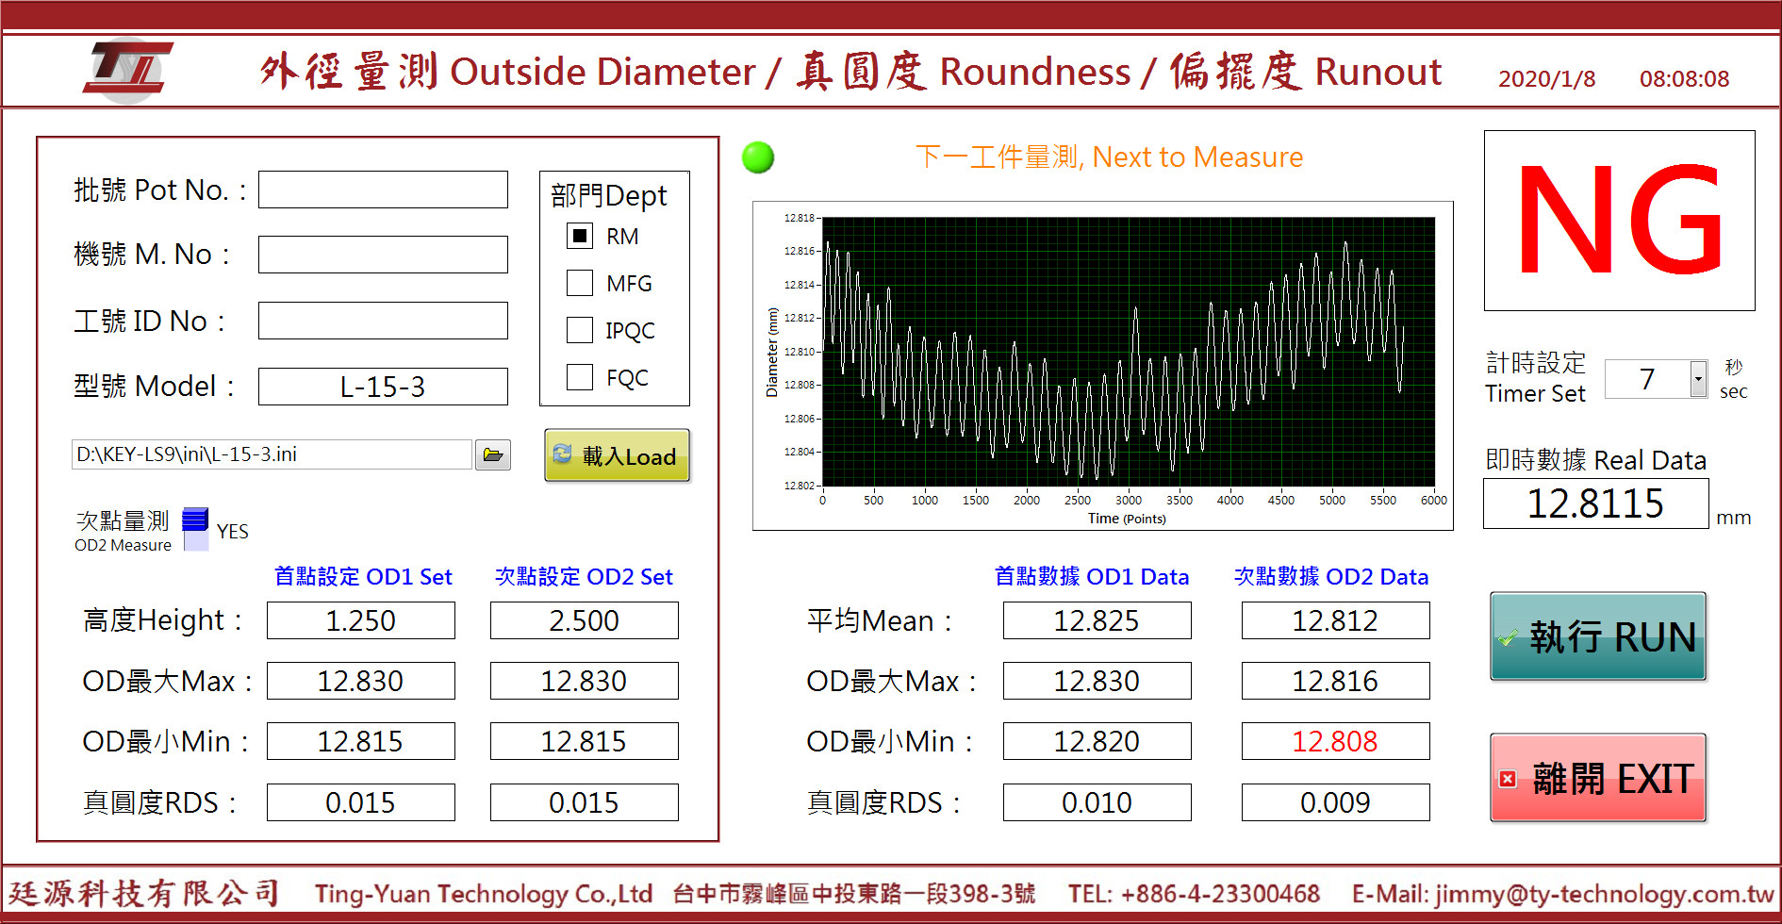Click the folder browse icon beside file path
1782x924 pixels.
pos(492,454)
